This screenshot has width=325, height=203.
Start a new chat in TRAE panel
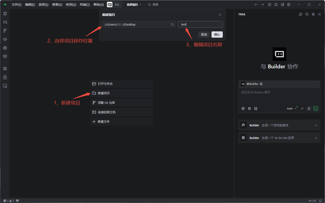click(301, 14)
